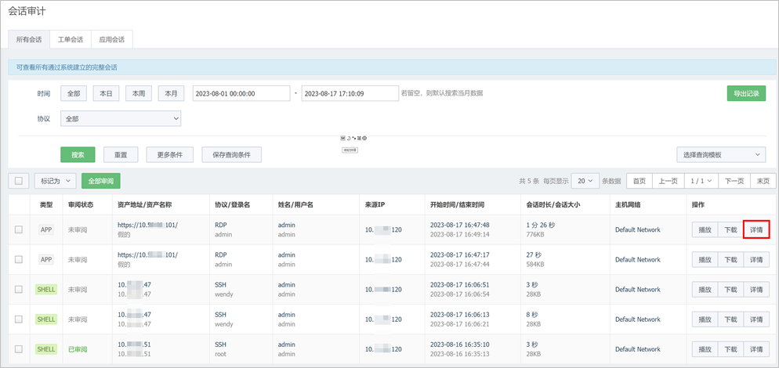
Task: Click the green 搜索 button
Action: [x=78, y=155]
